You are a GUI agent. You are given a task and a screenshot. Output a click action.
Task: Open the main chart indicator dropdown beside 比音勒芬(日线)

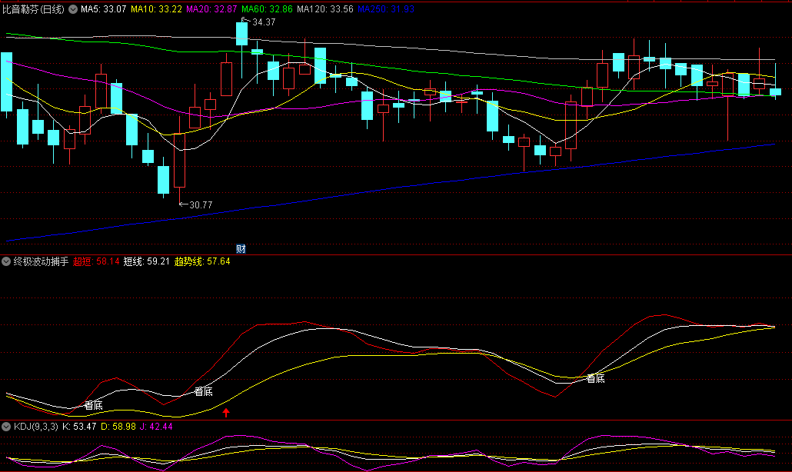click(73, 9)
